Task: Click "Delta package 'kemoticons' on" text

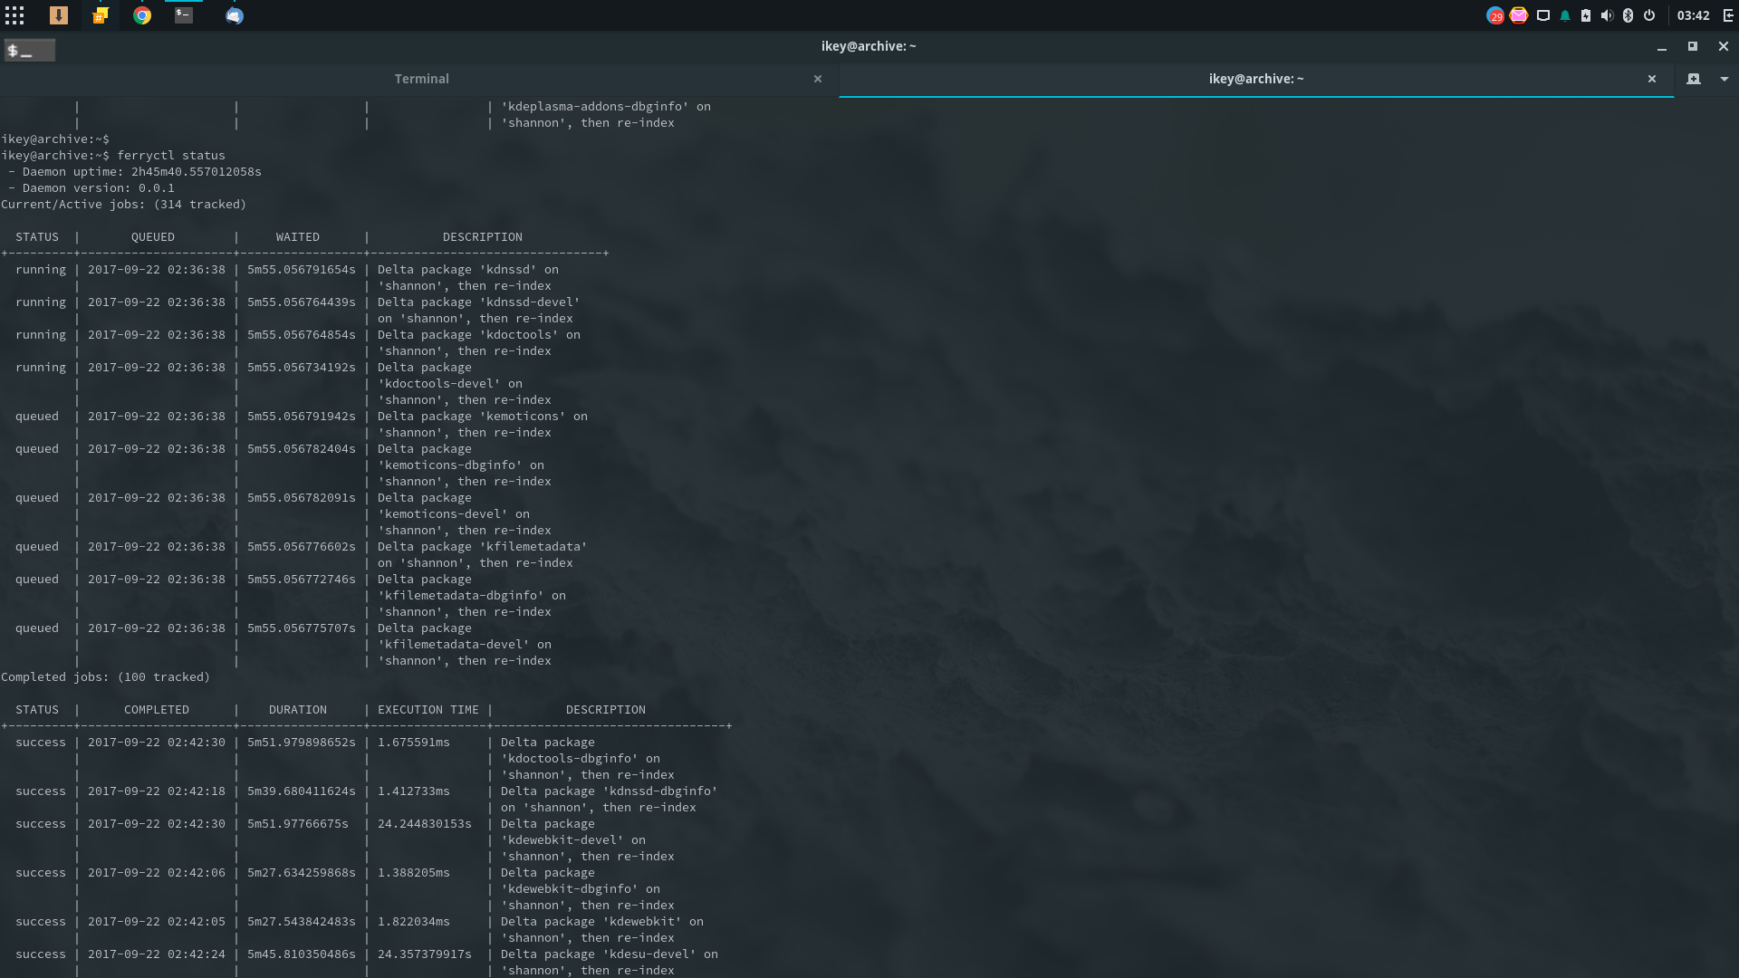Action: [483, 417]
